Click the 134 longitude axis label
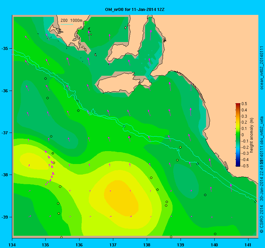This screenshot has width=265, height=248. (12, 245)
